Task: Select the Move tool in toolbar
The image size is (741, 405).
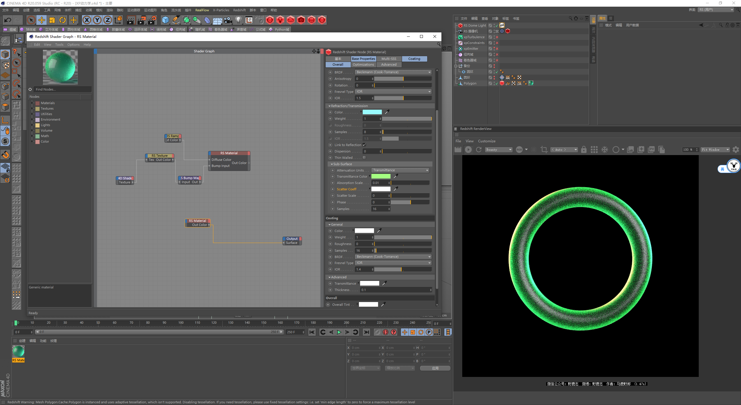Action: pos(42,20)
